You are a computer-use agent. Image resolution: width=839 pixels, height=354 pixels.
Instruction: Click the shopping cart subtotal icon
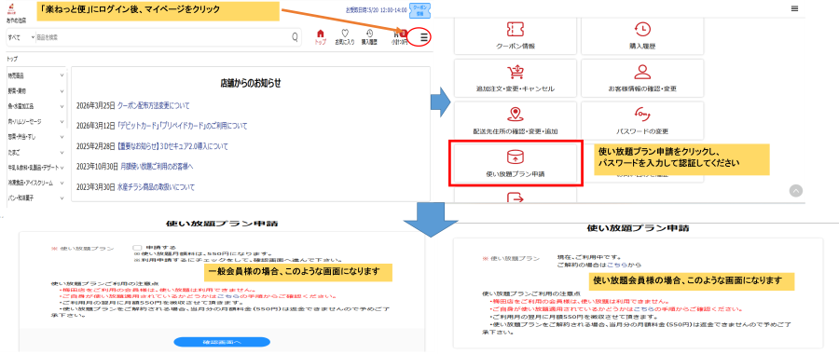[399, 37]
